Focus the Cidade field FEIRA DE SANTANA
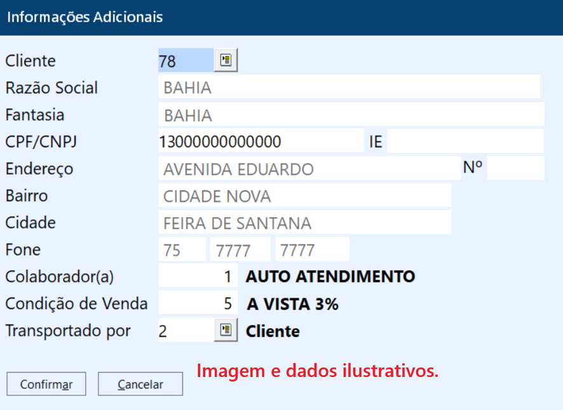This screenshot has width=563, height=410. [x=305, y=222]
